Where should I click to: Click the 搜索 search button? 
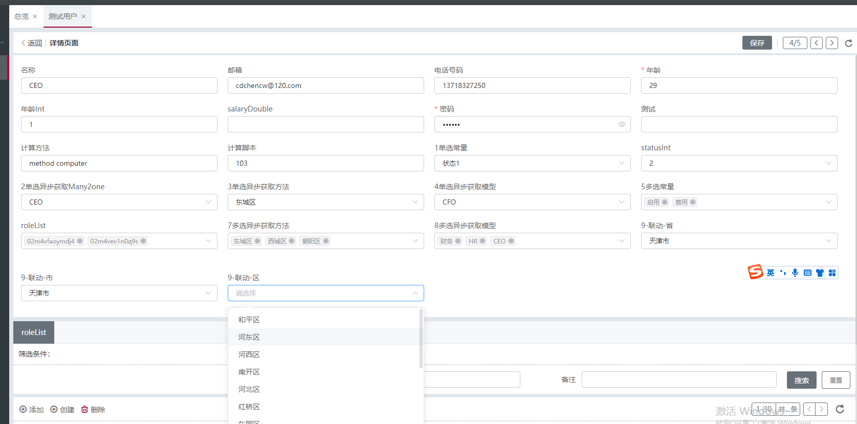click(x=801, y=380)
